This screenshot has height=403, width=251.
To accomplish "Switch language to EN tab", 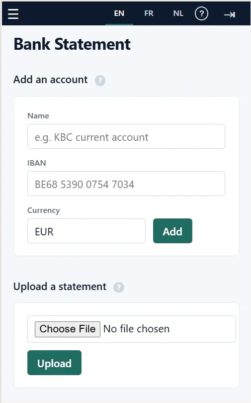I will click(x=119, y=13).
